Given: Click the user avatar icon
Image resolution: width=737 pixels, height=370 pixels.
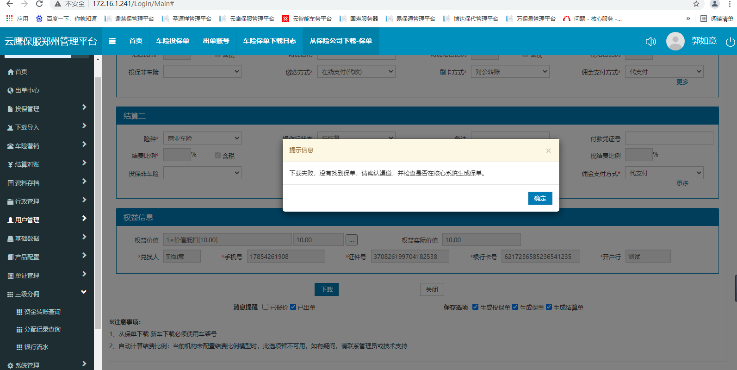Looking at the screenshot, I should 675,41.
